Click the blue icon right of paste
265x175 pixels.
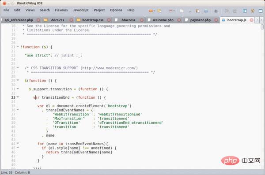click(206, 11)
